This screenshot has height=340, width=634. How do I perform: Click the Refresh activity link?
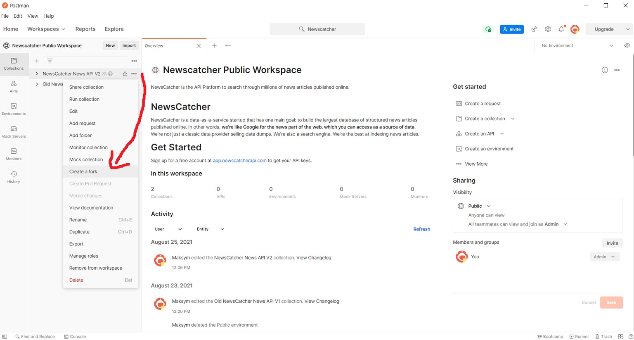(x=421, y=229)
